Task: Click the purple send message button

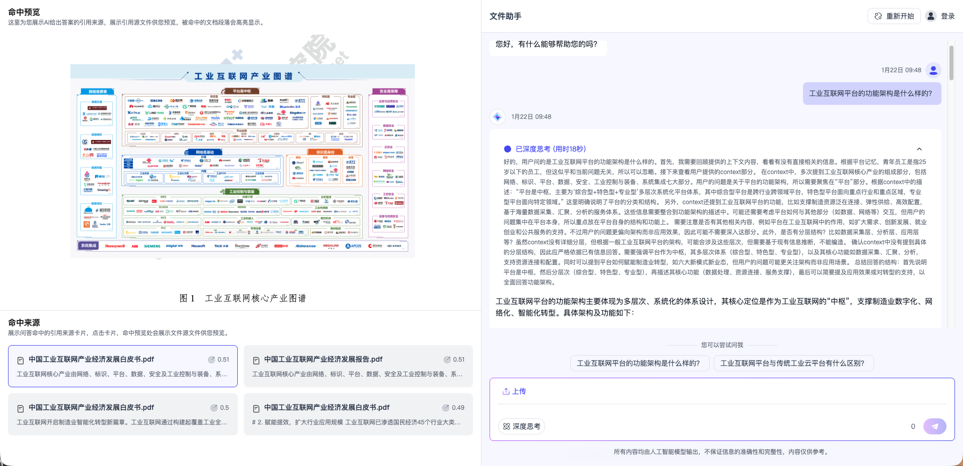Action: (934, 426)
